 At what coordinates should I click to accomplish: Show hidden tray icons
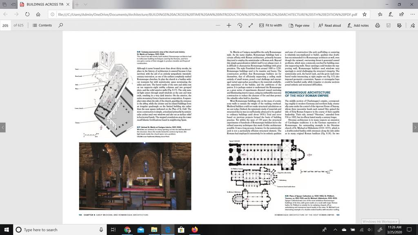click(x=335, y=230)
